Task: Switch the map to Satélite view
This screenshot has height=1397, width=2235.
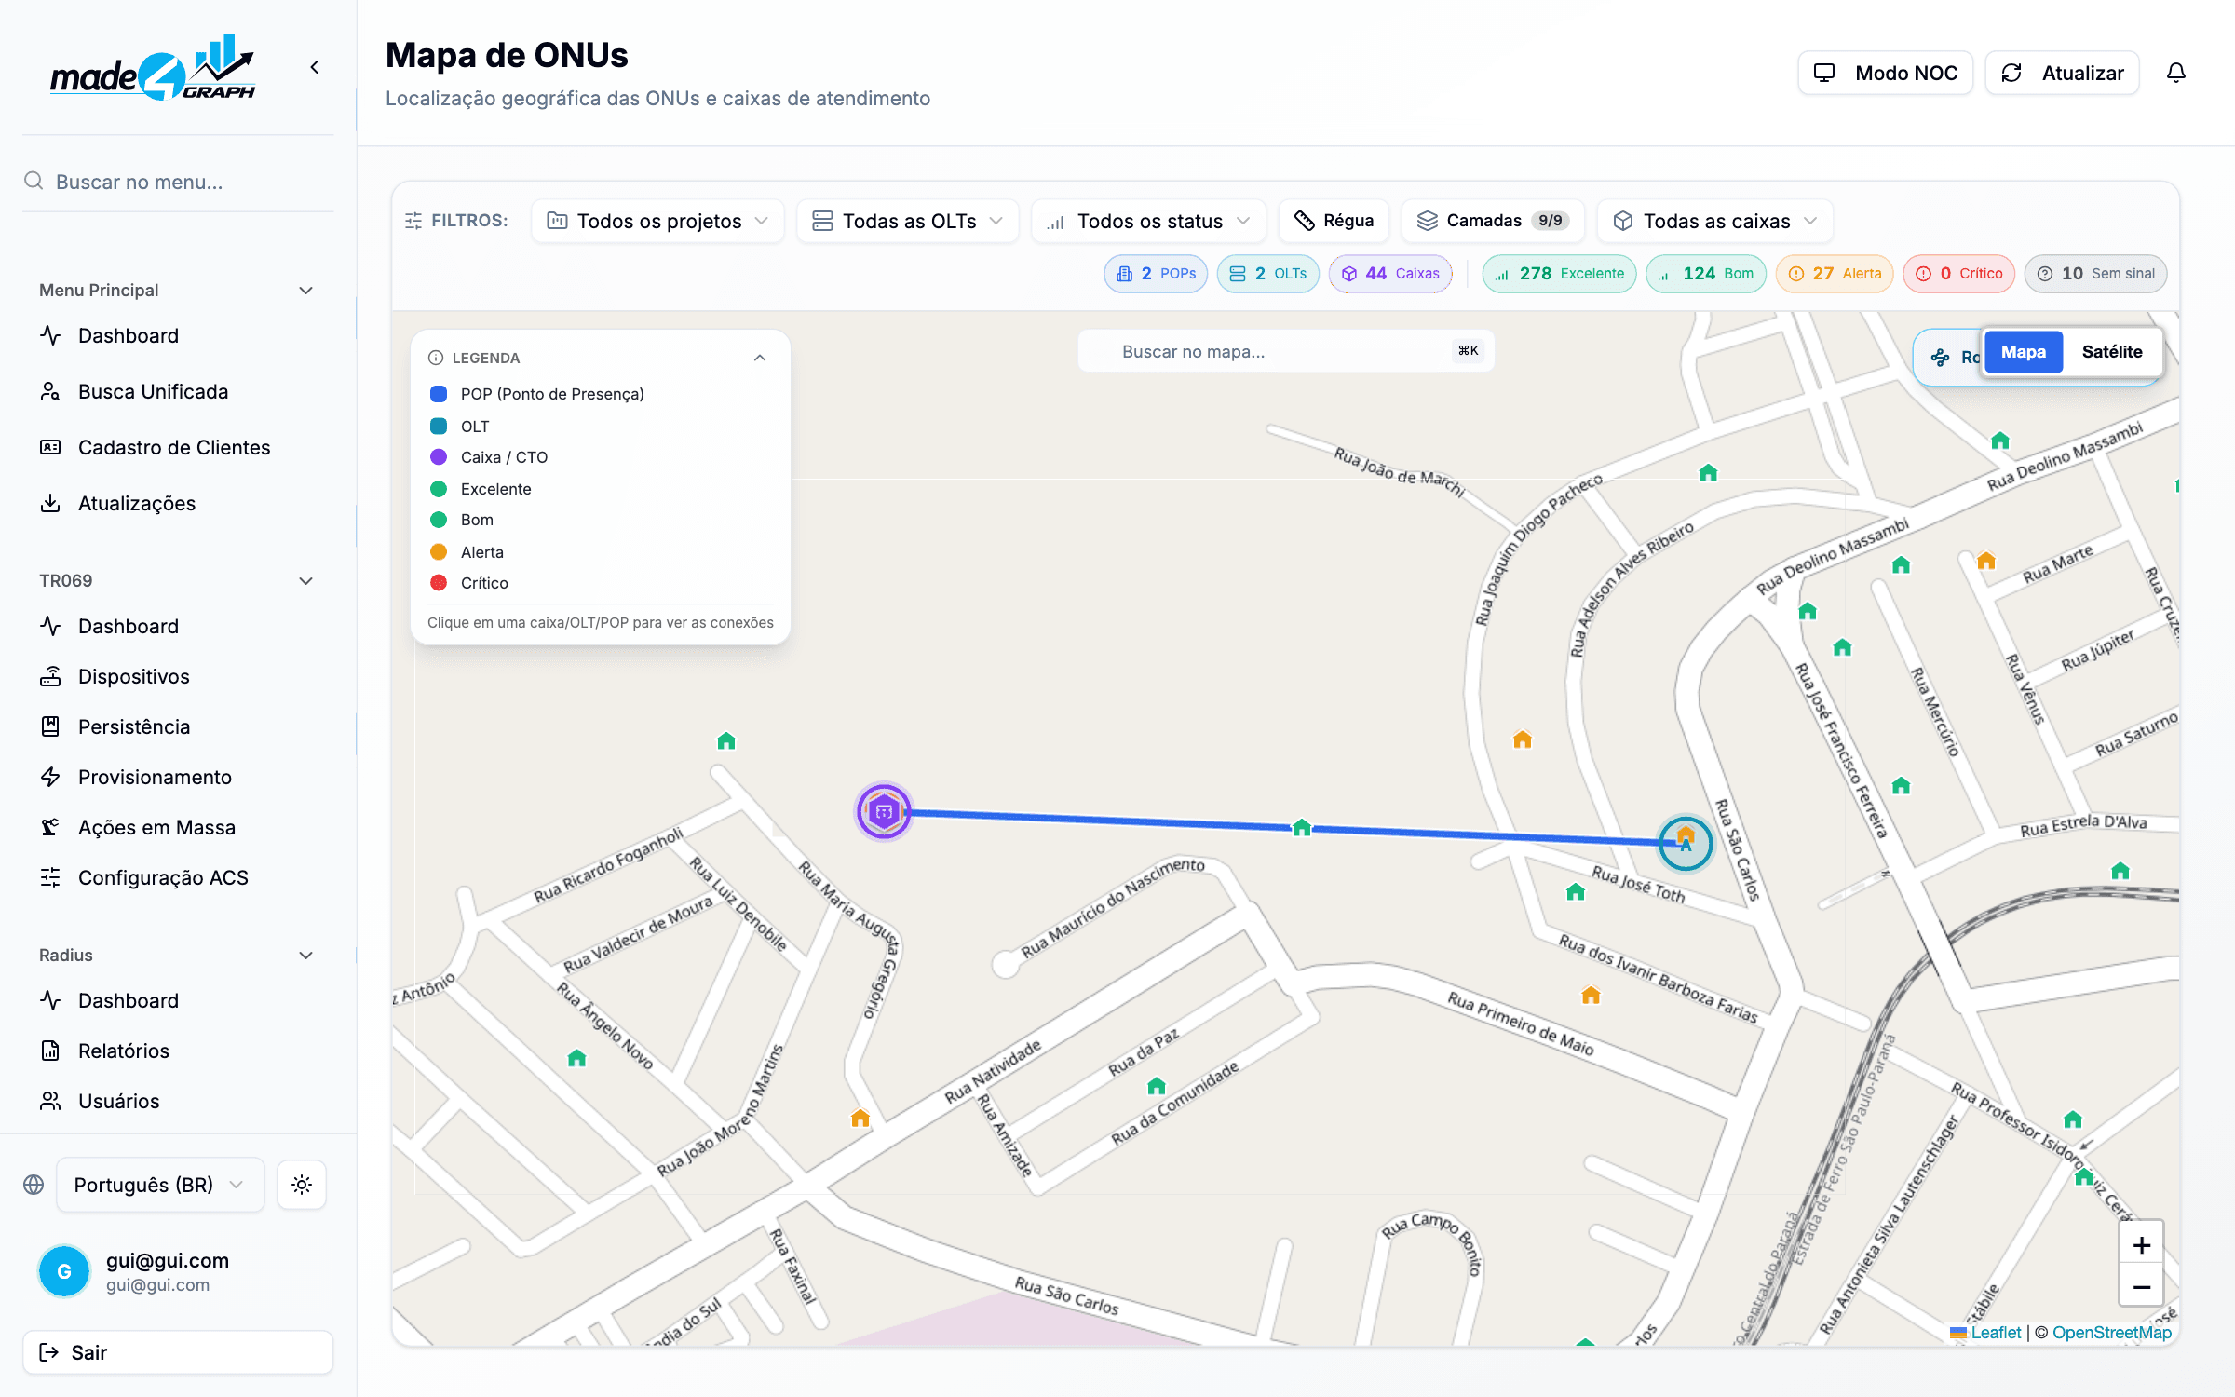Action: pos(2111,352)
